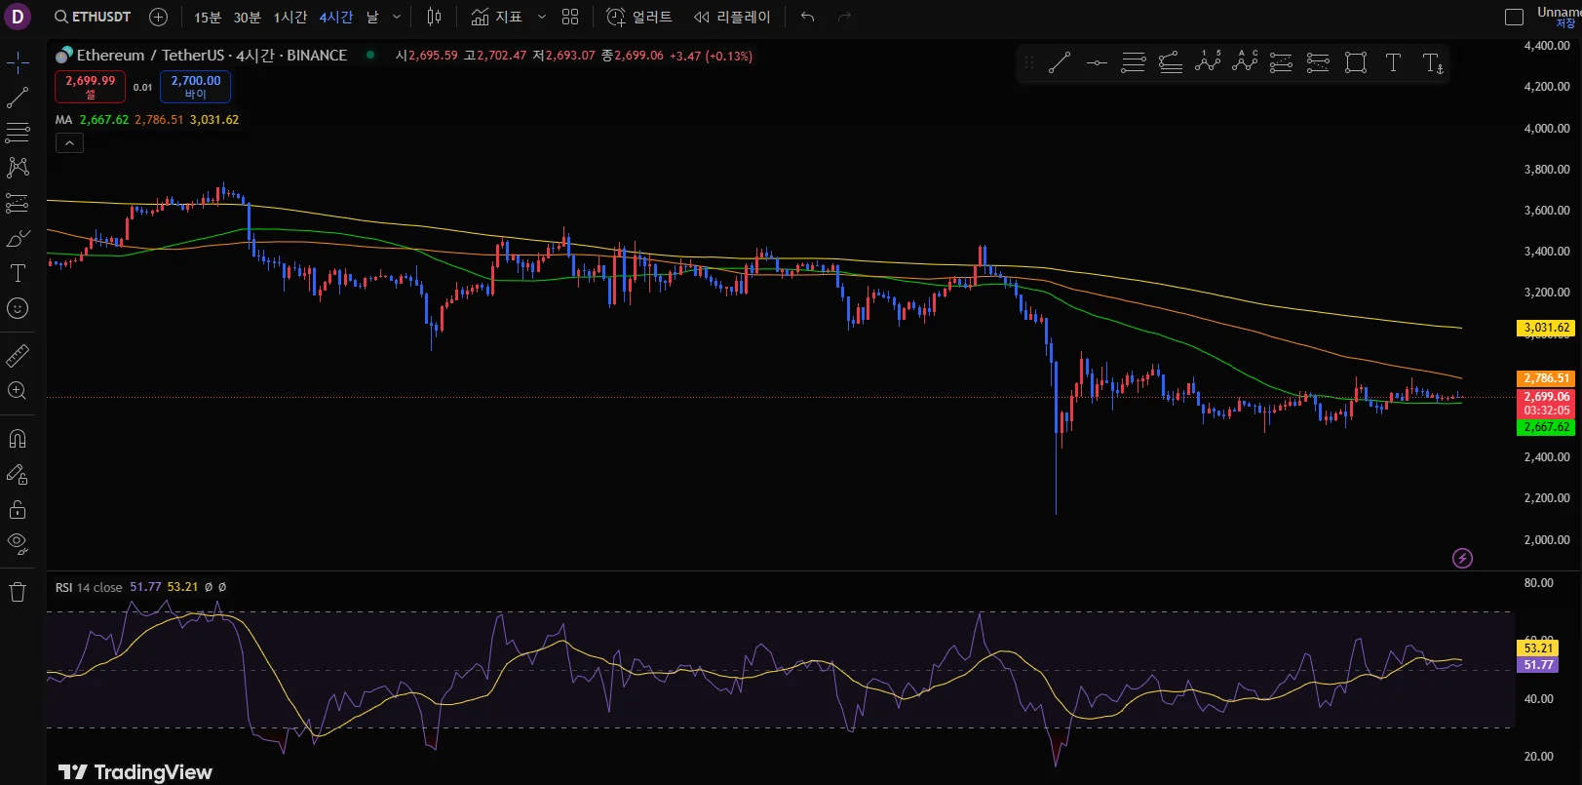Pick the Fib retracement in floating toolbar
The image size is (1582, 785).
pos(1134,63)
